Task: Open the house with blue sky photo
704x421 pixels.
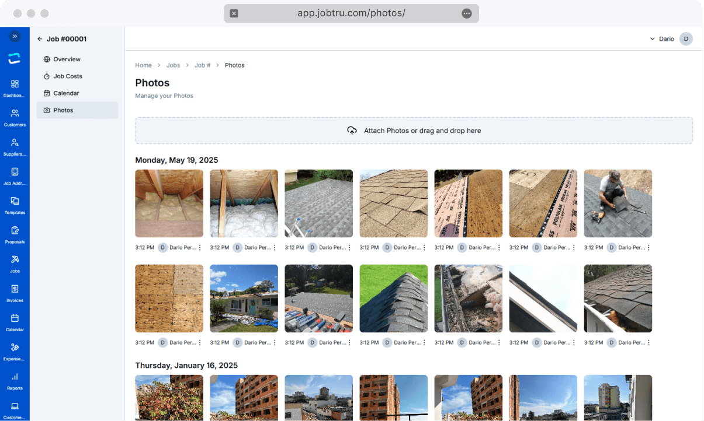Action: [244, 299]
